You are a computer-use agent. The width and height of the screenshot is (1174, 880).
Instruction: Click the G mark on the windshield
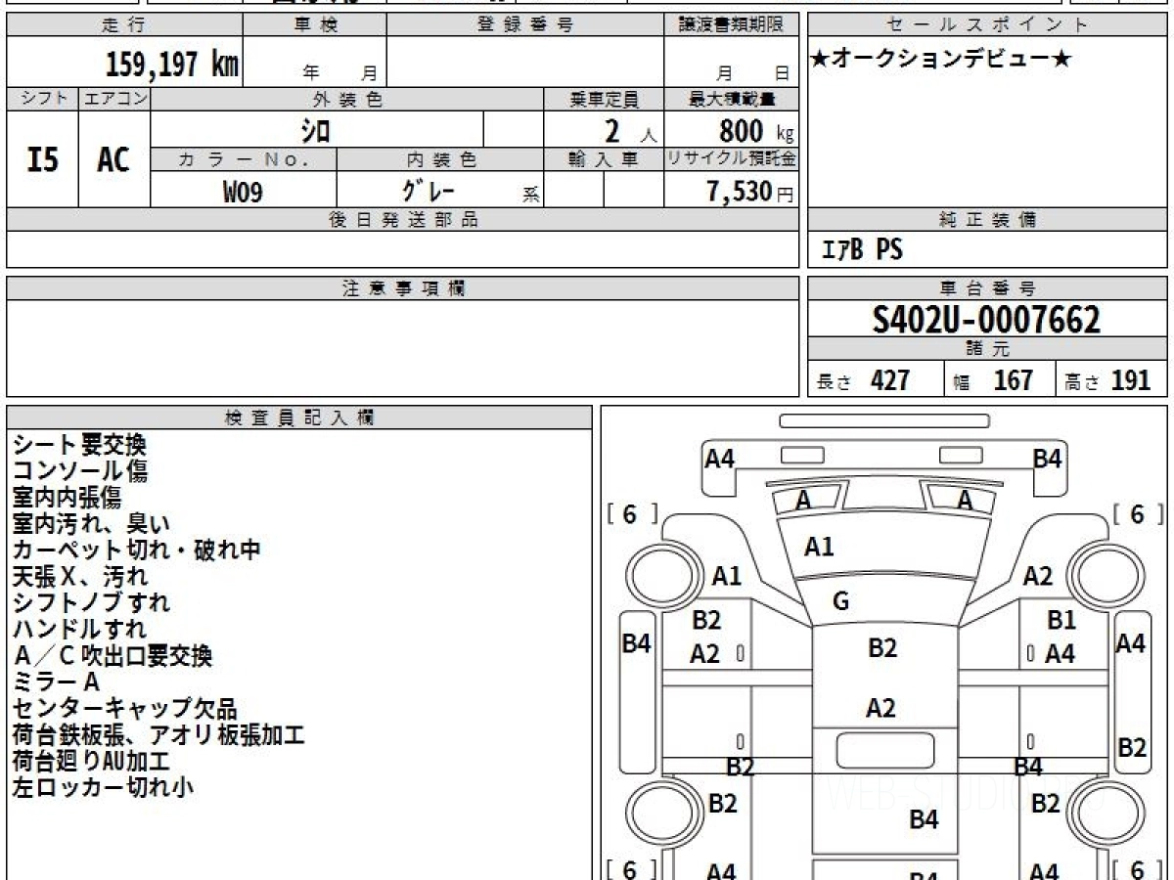coord(840,602)
